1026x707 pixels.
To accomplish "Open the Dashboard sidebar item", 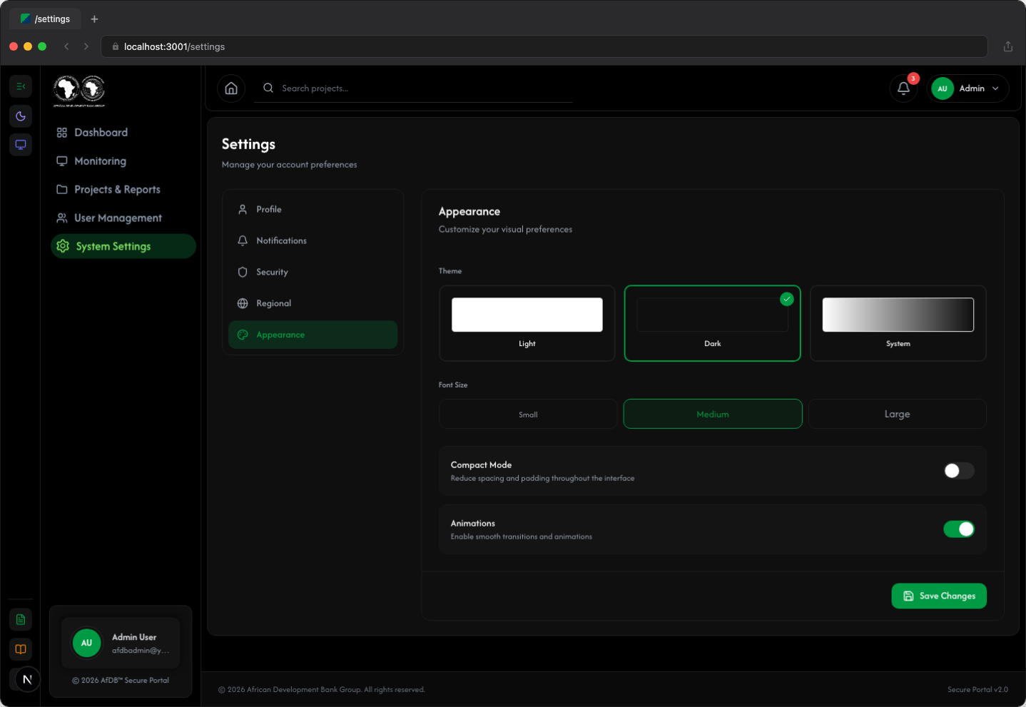I will [x=123, y=133].
